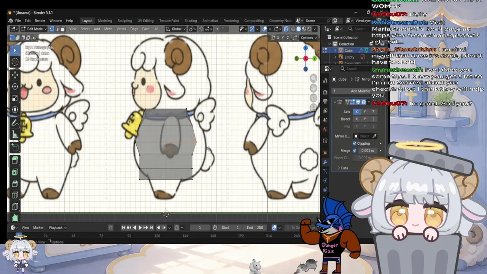Screen dimensions: 487x274
Task: Select the Loop Cut tool
Action: click(x=15, y=196)
